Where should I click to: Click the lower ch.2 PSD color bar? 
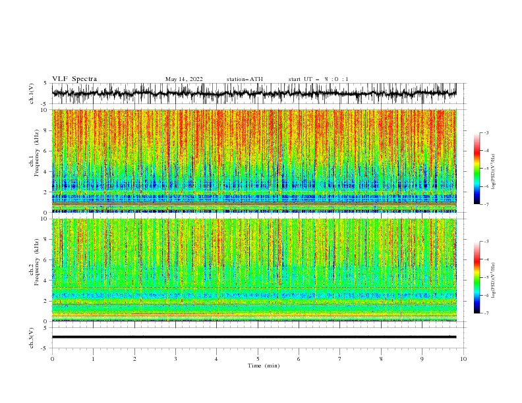477,277
